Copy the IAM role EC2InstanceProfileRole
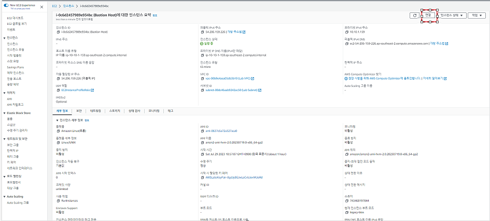This screenshot has height=221, width=490. point(58,91)
